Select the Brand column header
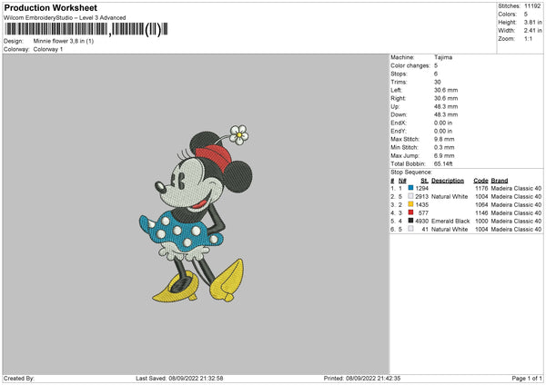546x385 pixels. [x=500, y=180]
